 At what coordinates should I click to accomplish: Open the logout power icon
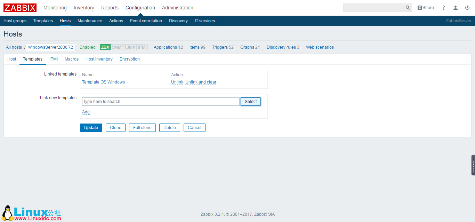click(x=467, y=7)
